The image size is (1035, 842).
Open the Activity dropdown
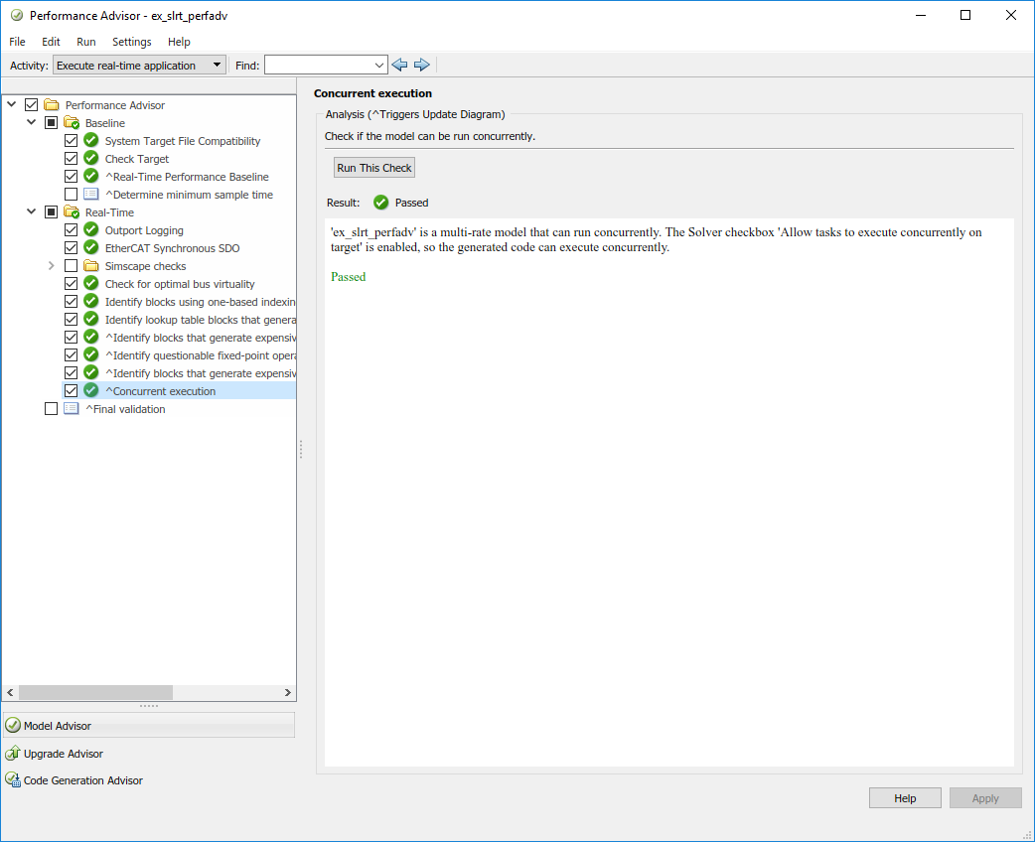[139, 65]
